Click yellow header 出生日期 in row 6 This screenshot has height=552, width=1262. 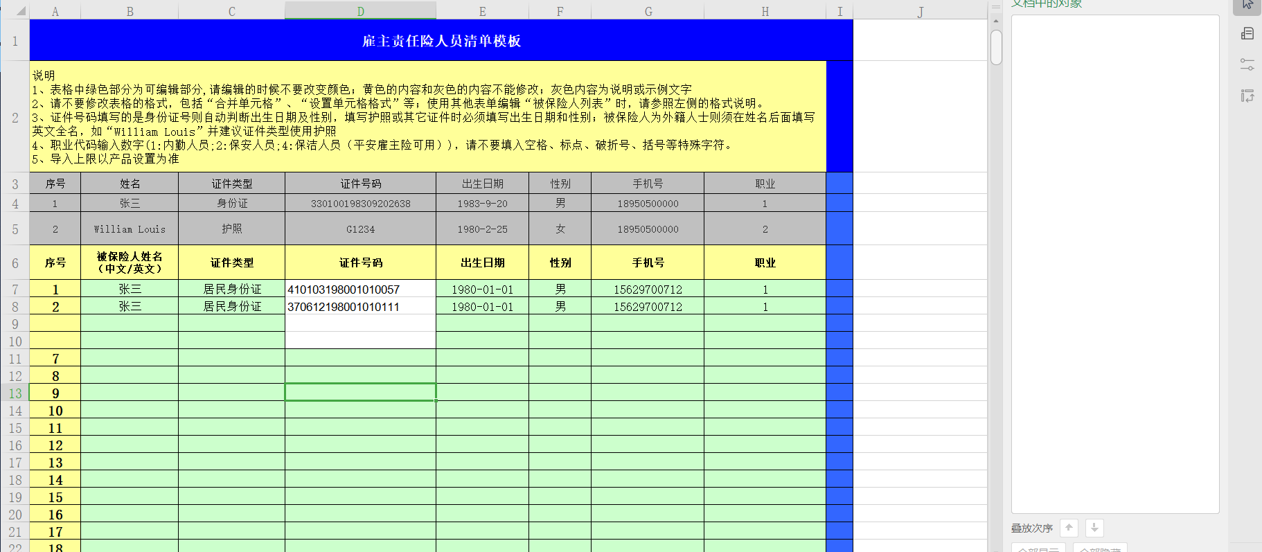pyautogui.click(x=482, y=262)
